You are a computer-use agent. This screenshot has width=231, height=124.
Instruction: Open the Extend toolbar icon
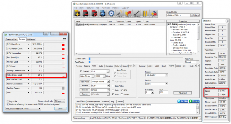click(x=128, y=14)
